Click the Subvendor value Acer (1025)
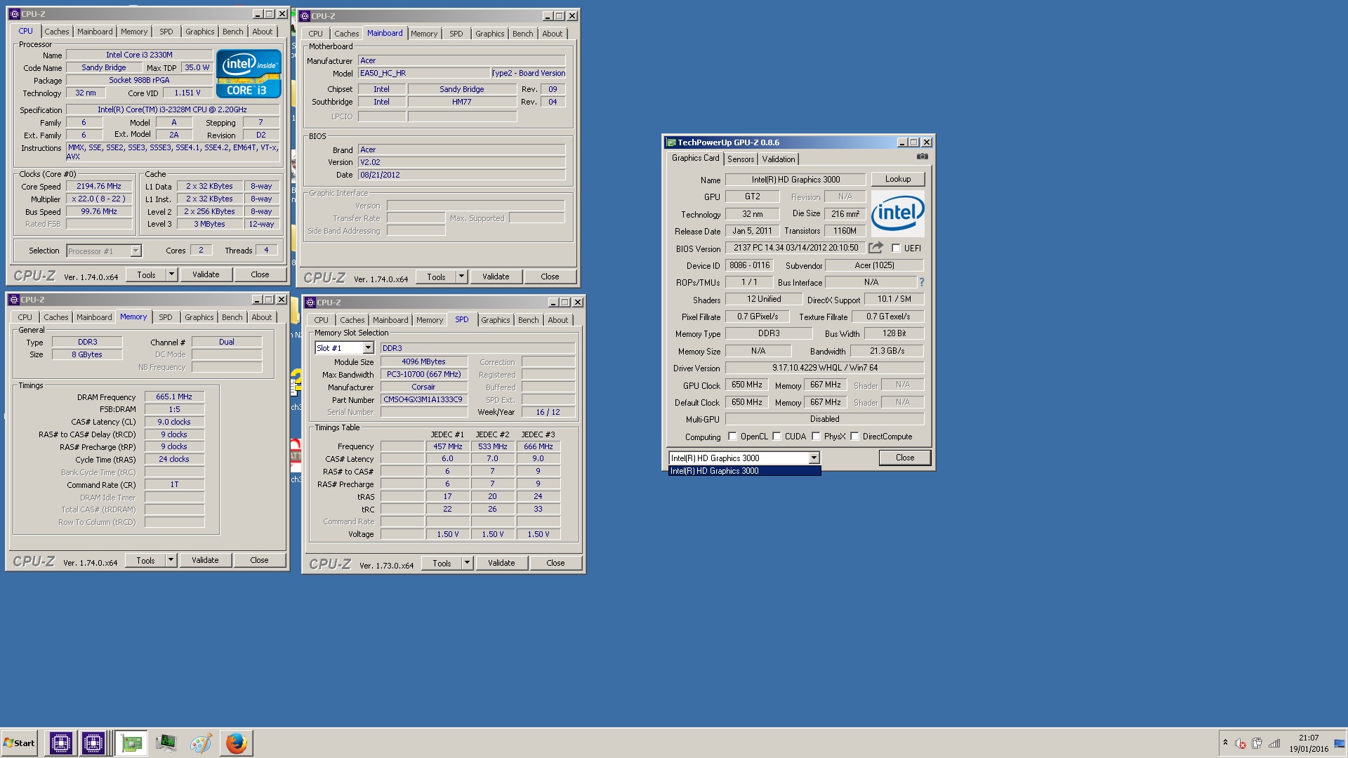 (x=874, y=265)
